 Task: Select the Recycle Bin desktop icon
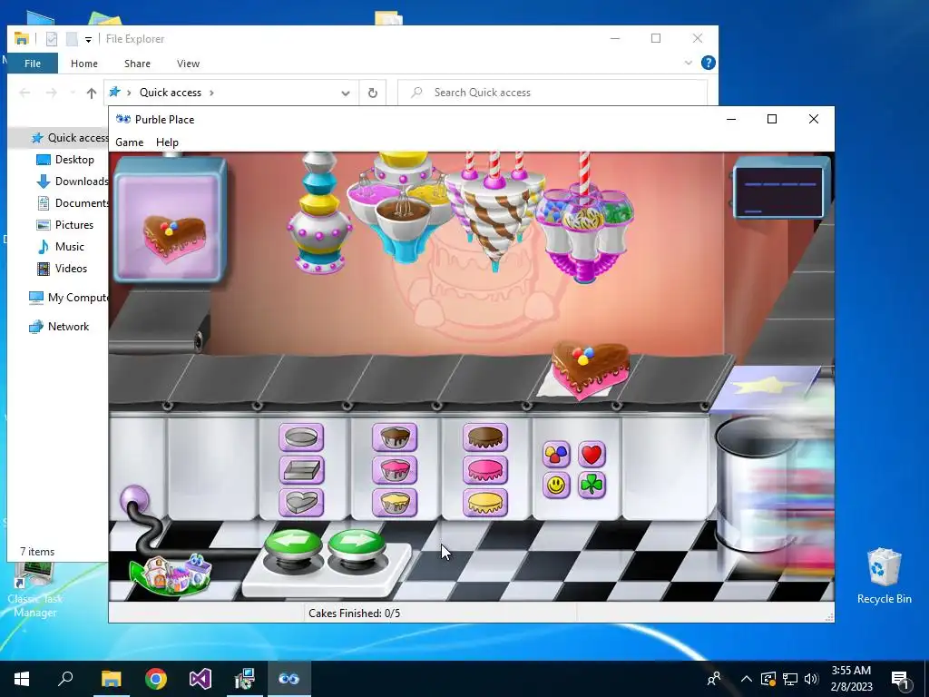884,575
